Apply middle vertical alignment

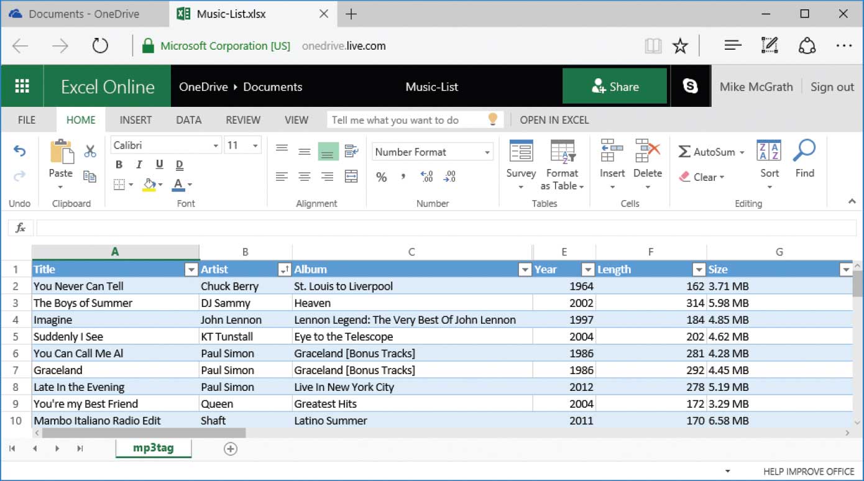(305, 151)
